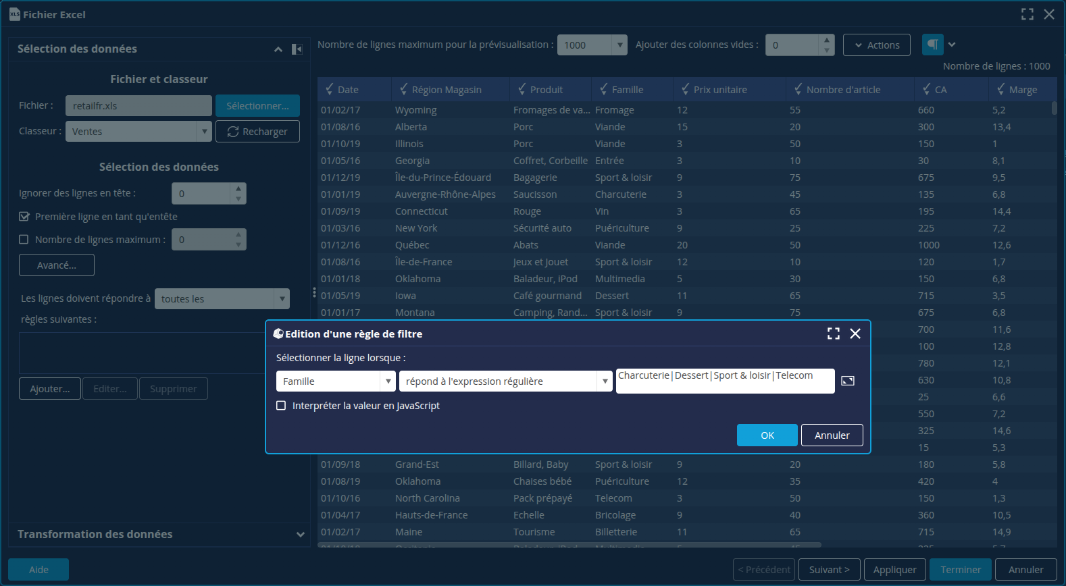Uncheck Première ligne en tant qu'entête

pos(24,217)
